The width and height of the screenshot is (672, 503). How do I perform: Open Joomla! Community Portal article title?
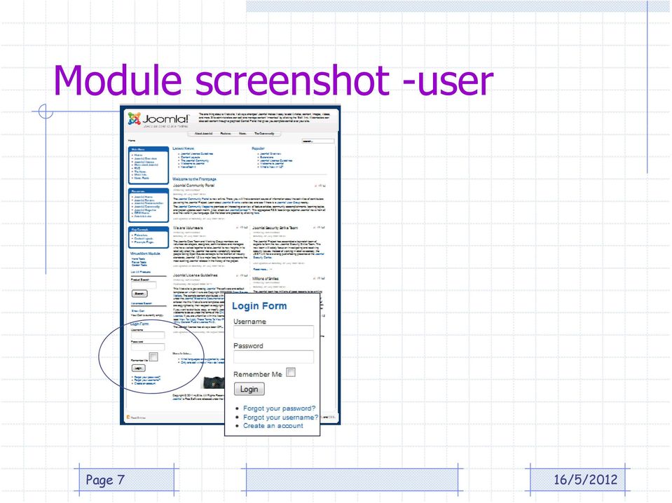point(193,186)
